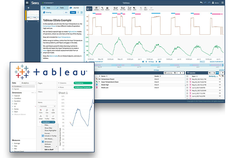The height and width of the screenshot is (158, 237).
Task: Check the Jun 3, 2017 5:54 PM capsule
Action: click(187, 87)
